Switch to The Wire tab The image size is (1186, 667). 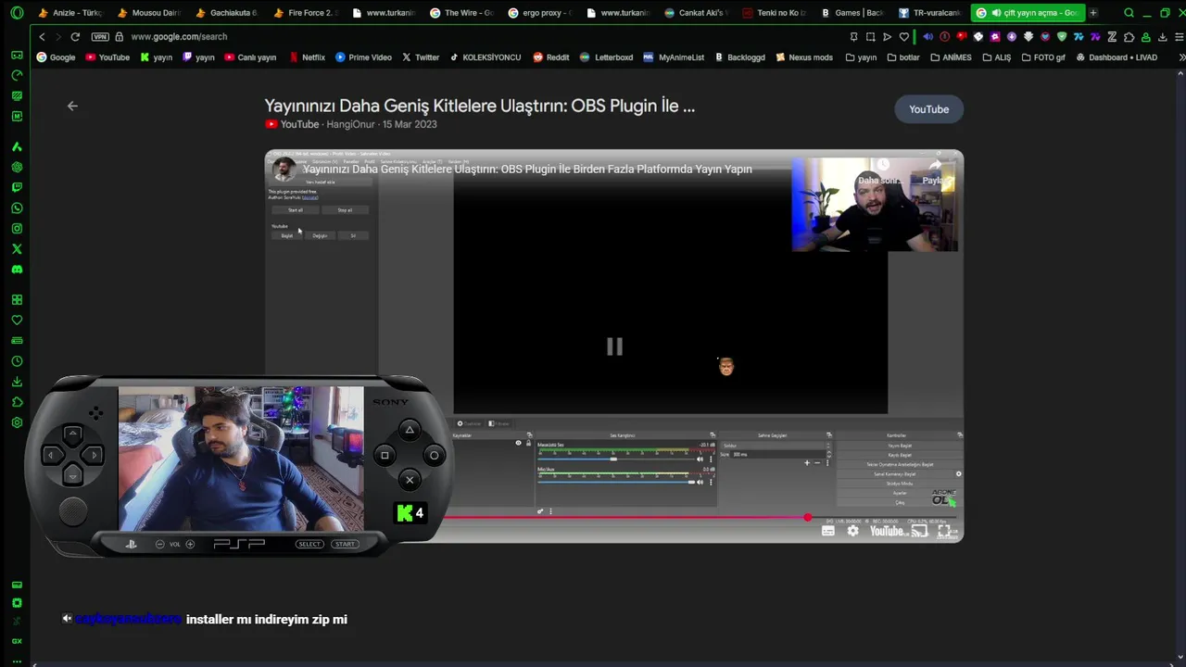[x=461, y=13]
